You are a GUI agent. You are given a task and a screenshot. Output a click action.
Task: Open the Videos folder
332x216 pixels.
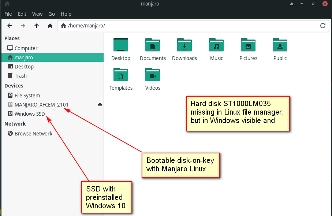pos(153,75)
